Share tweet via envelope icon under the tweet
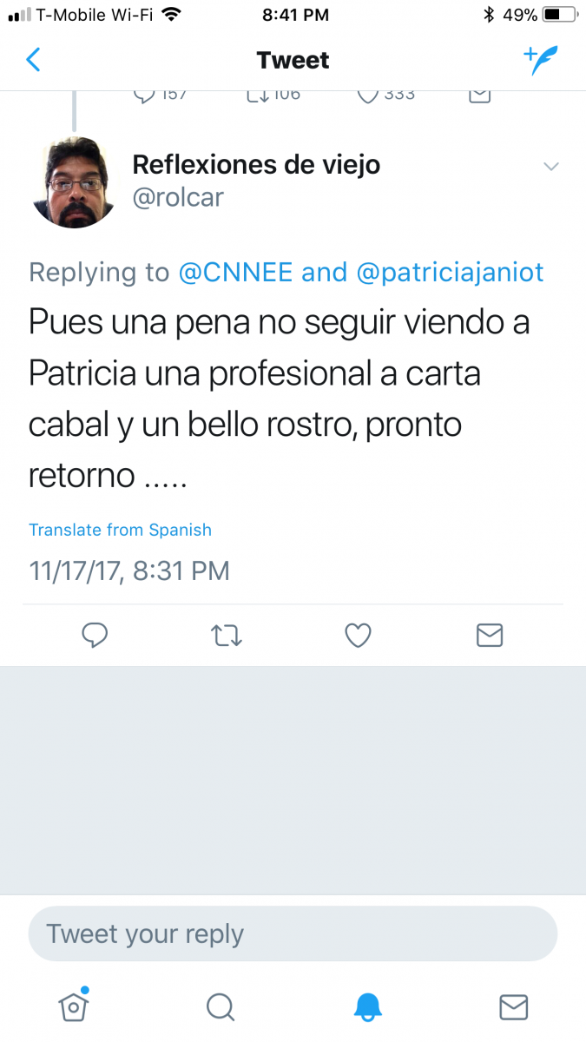Viewport: 586px width, 1042px height. [490, 636]
